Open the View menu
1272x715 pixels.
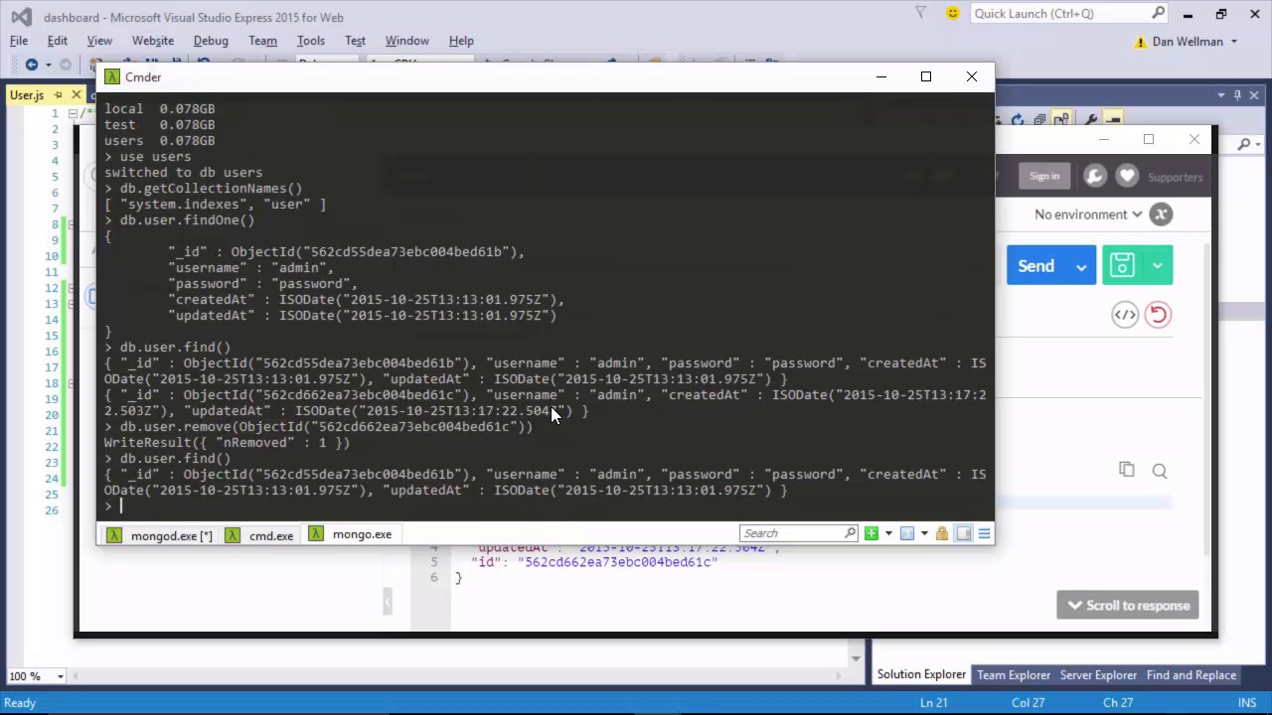[x=99, y=41]
